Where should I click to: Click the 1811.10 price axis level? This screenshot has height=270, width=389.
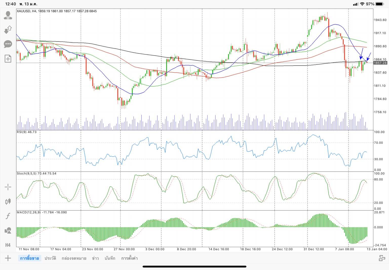pos(380,86)
